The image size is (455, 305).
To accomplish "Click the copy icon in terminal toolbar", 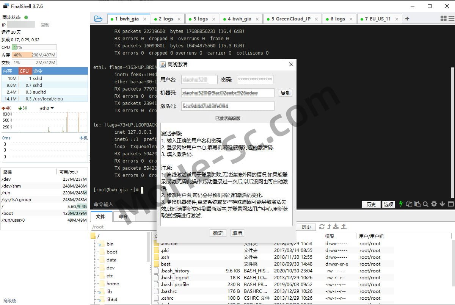I will point(409,204).
